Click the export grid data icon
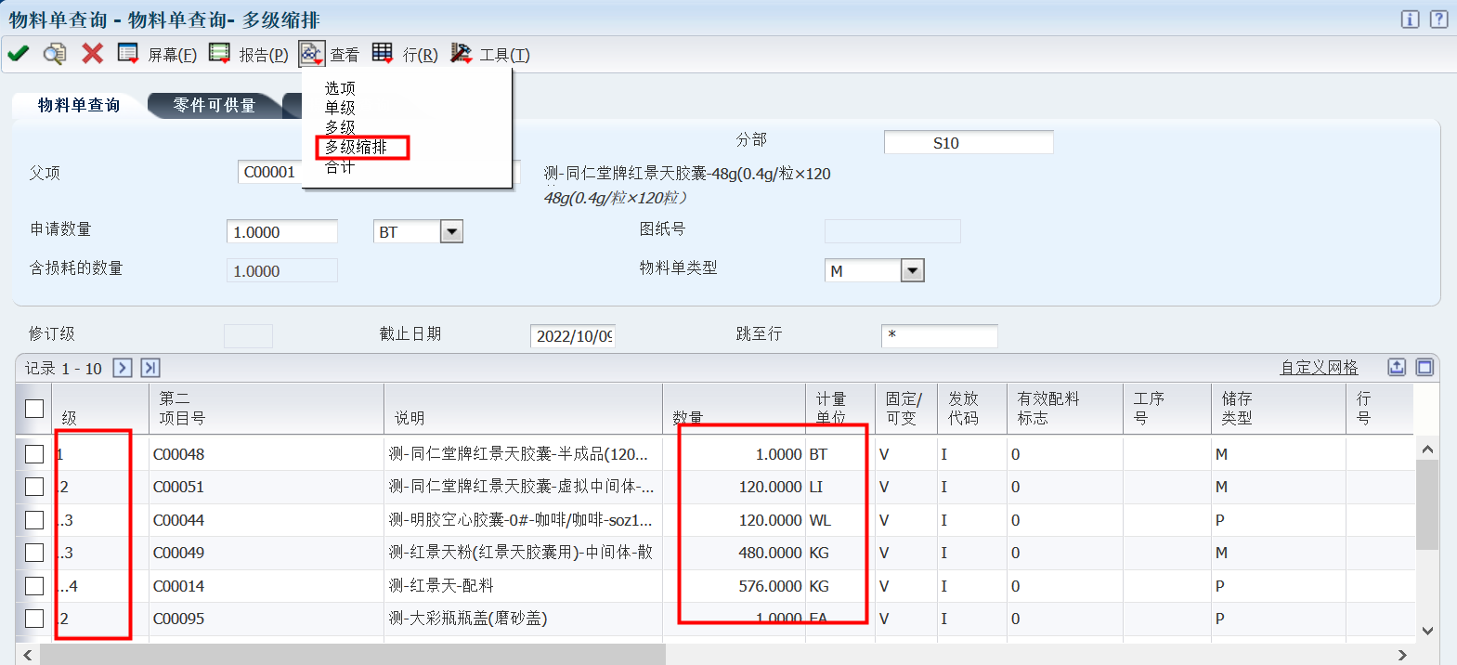 [x=1397, y=367]
